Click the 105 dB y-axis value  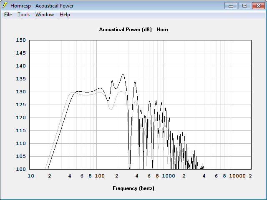[x=21, y=156]
